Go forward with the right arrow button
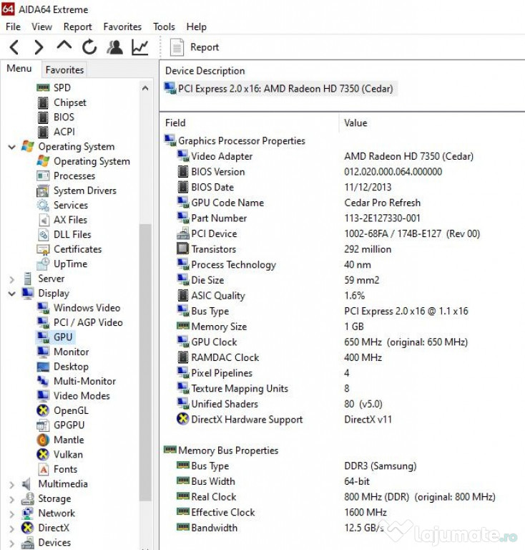525x550 pixels. (39, 47)
